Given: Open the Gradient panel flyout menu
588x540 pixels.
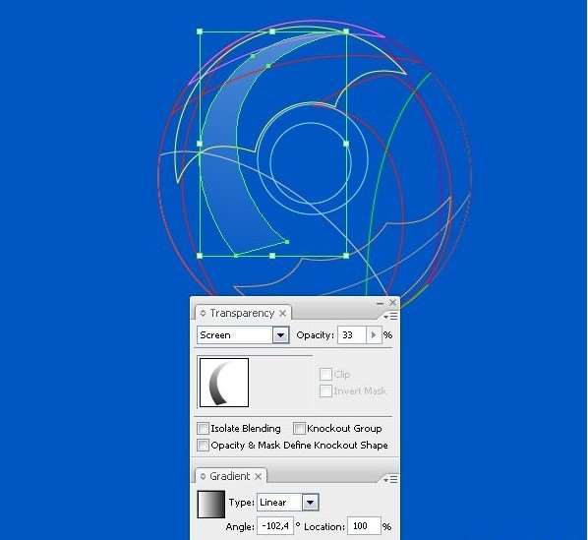Looking at the screenshot, I should coord(390,479).
